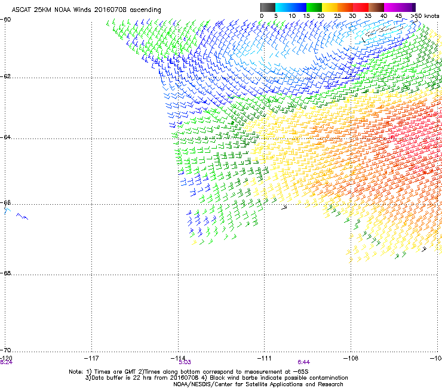Select the cyan 5-10 knots legend segment
This screenshot has height=388, width=442.
click(x=283, y=7)
